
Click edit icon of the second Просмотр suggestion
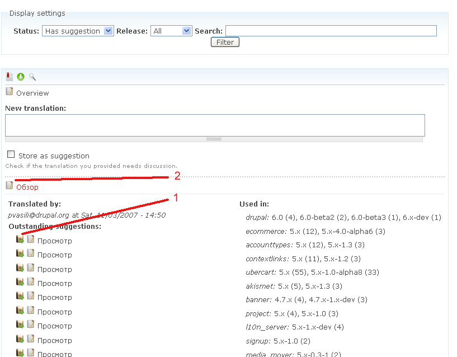point(31,253)
